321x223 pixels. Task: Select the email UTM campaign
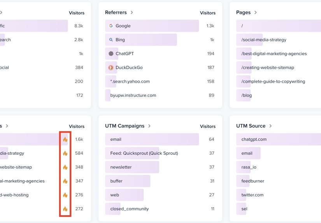(x=160, y=139)
